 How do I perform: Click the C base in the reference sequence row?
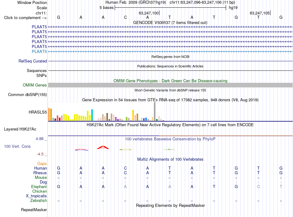(125, 17)
